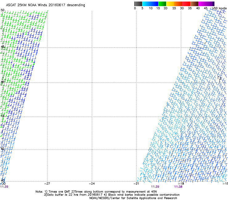Viewport: 228px width, 200px height.
Task: Click the ASCAT 25KM NOAA Winds title
Action: [x=45, y=5]
